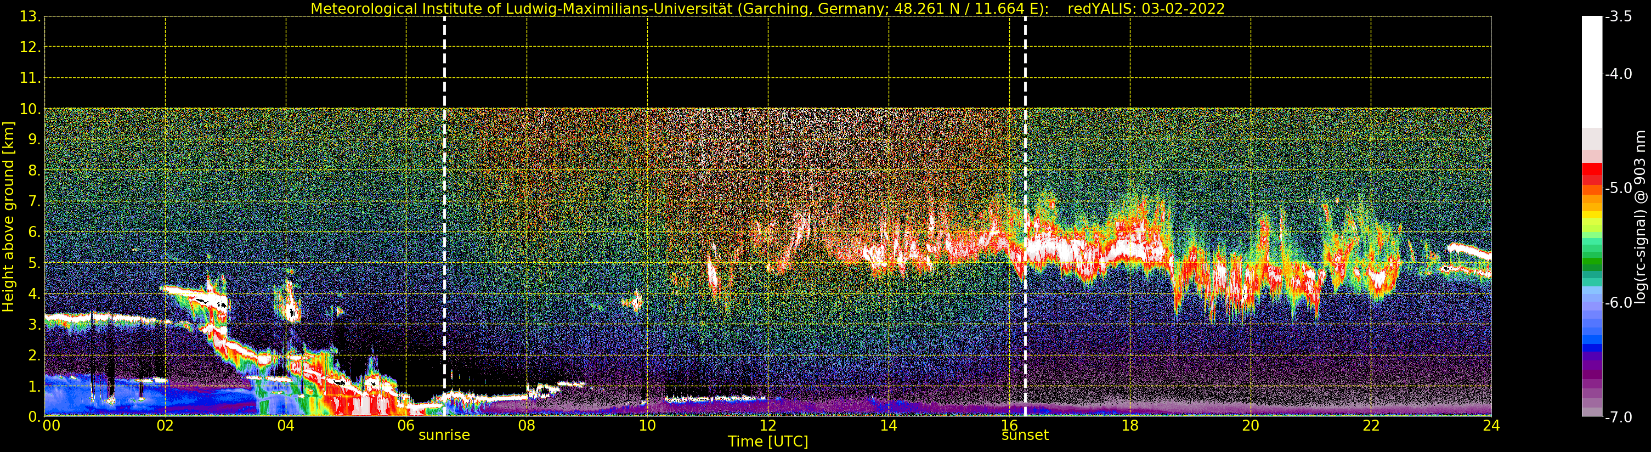Click height tick label '4.'
Image resolution: width=1651 pixels, height=452 pixels.
pos(34,293)
